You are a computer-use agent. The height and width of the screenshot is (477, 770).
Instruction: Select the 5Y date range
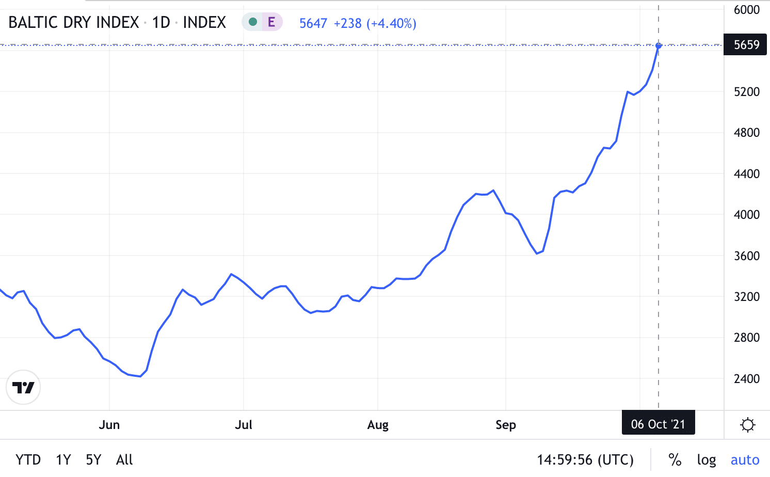pos(93,459)
